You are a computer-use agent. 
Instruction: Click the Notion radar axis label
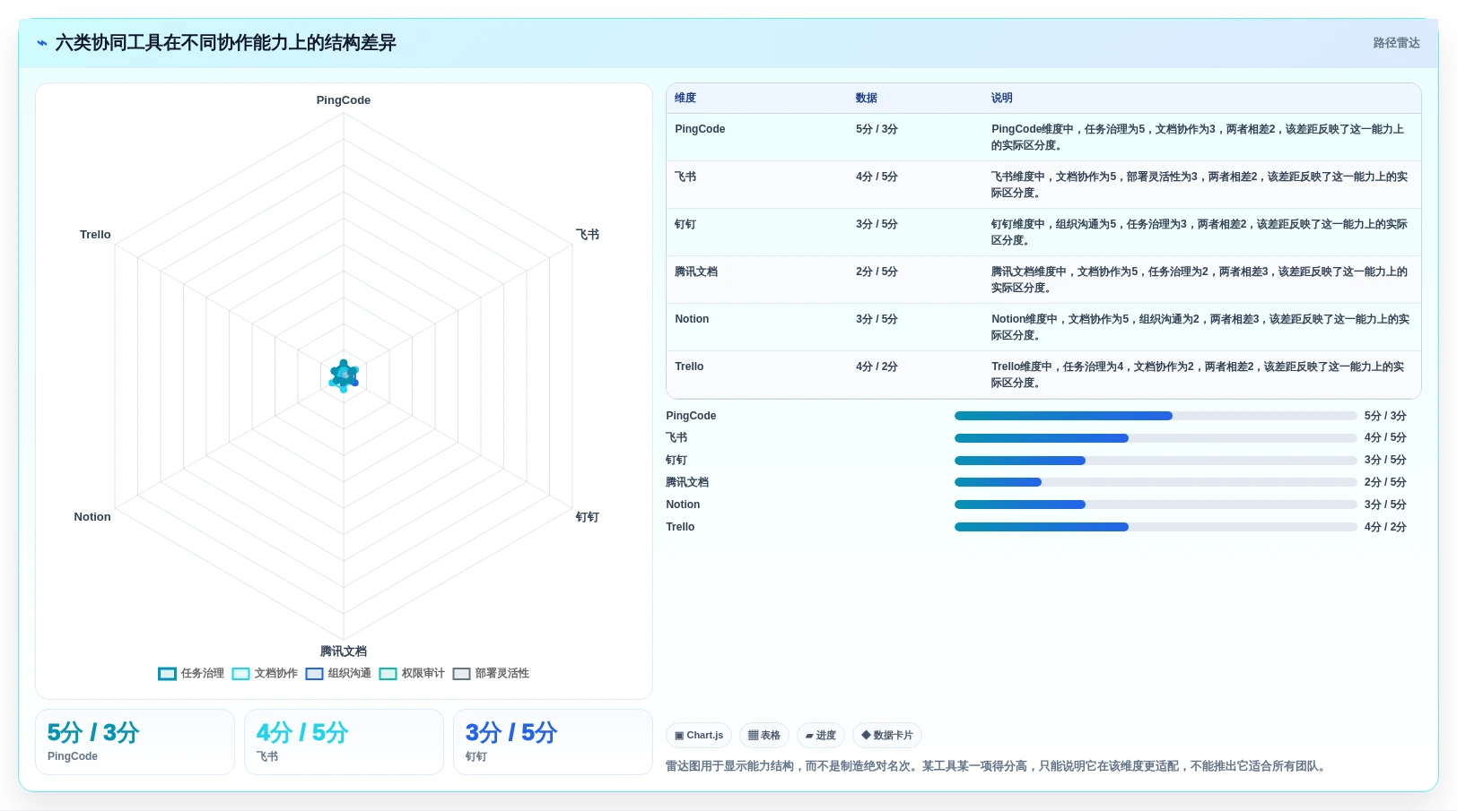click(x=92, y=517)
